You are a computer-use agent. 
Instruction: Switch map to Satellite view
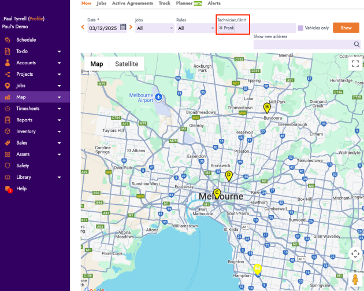click(127, 64)
